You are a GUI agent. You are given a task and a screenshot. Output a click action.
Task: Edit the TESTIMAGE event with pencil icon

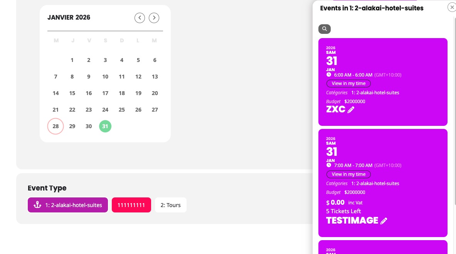[x=384, y=221]
